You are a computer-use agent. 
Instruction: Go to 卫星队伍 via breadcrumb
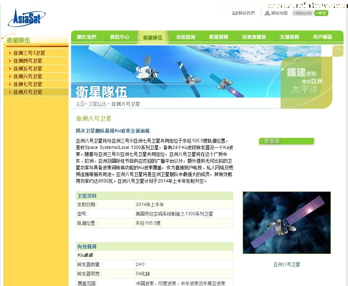97,104
